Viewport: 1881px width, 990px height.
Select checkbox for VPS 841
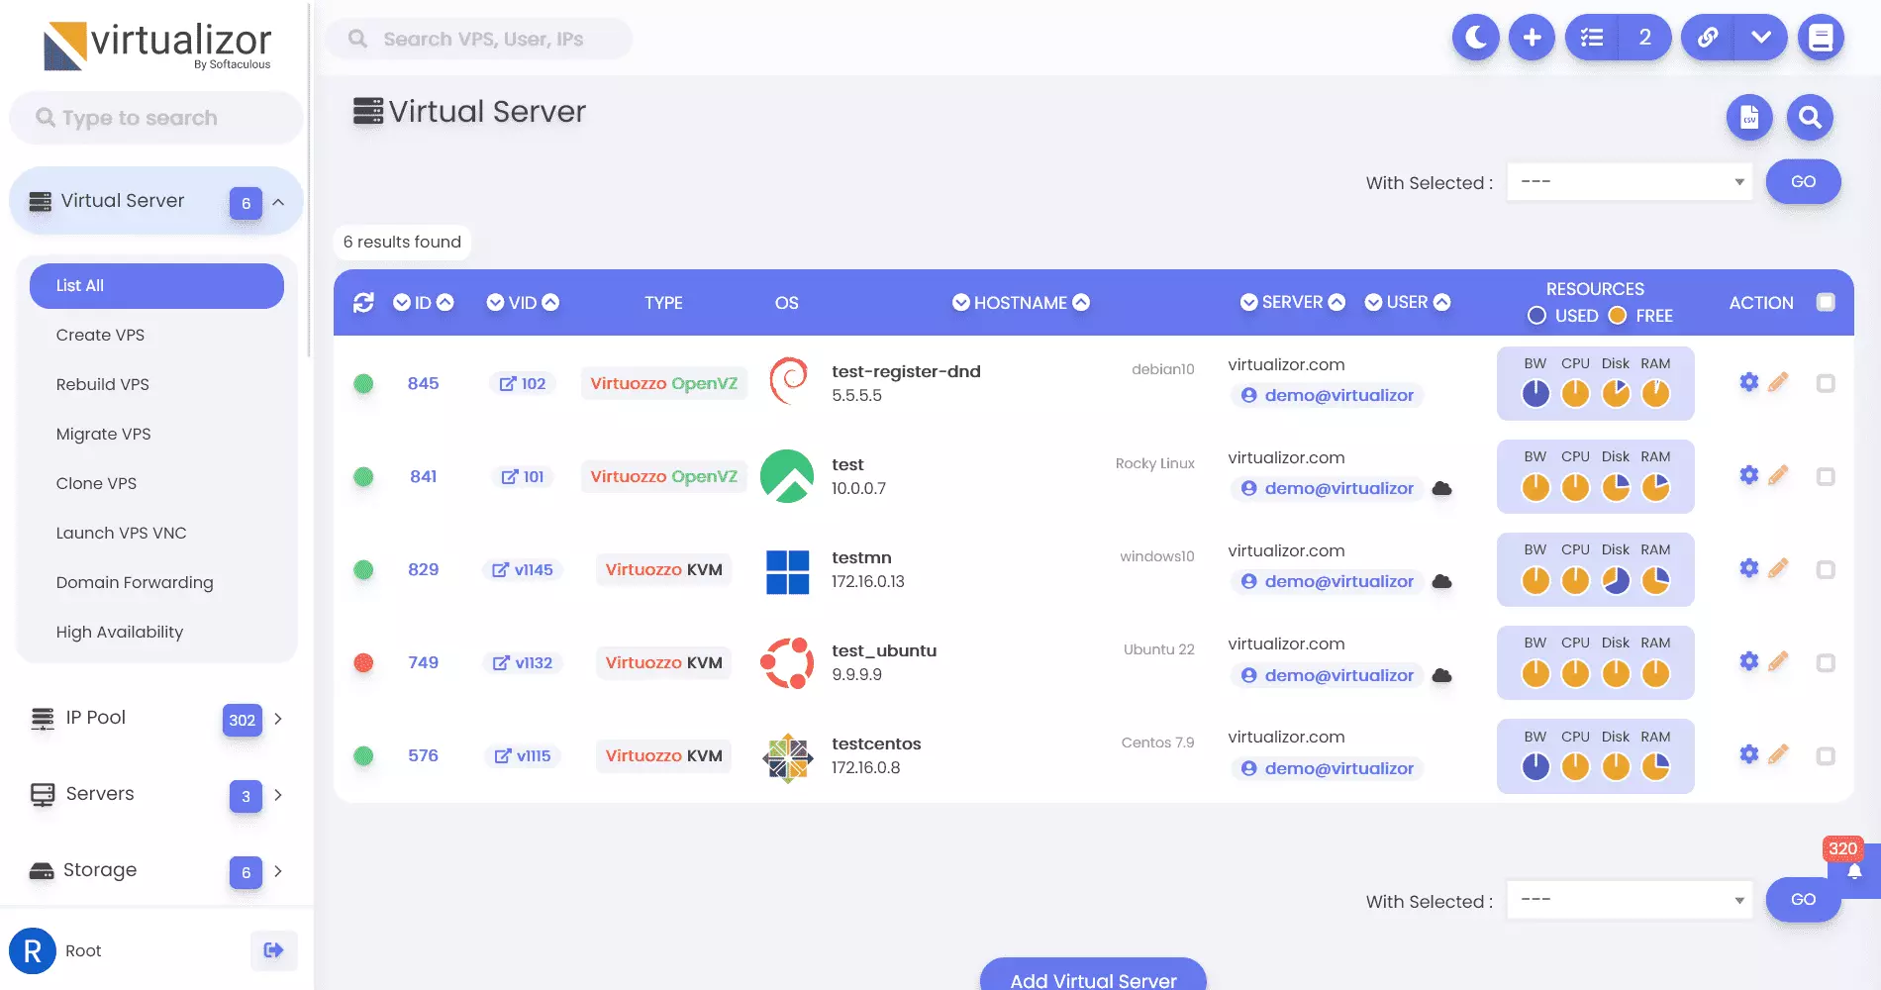coord(1826,476)
